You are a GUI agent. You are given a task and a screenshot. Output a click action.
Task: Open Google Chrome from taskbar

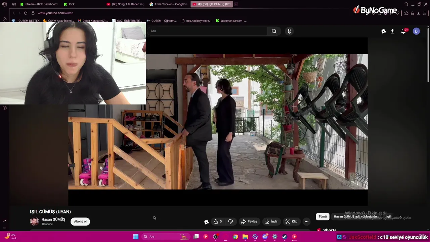[x=235, y=237]
